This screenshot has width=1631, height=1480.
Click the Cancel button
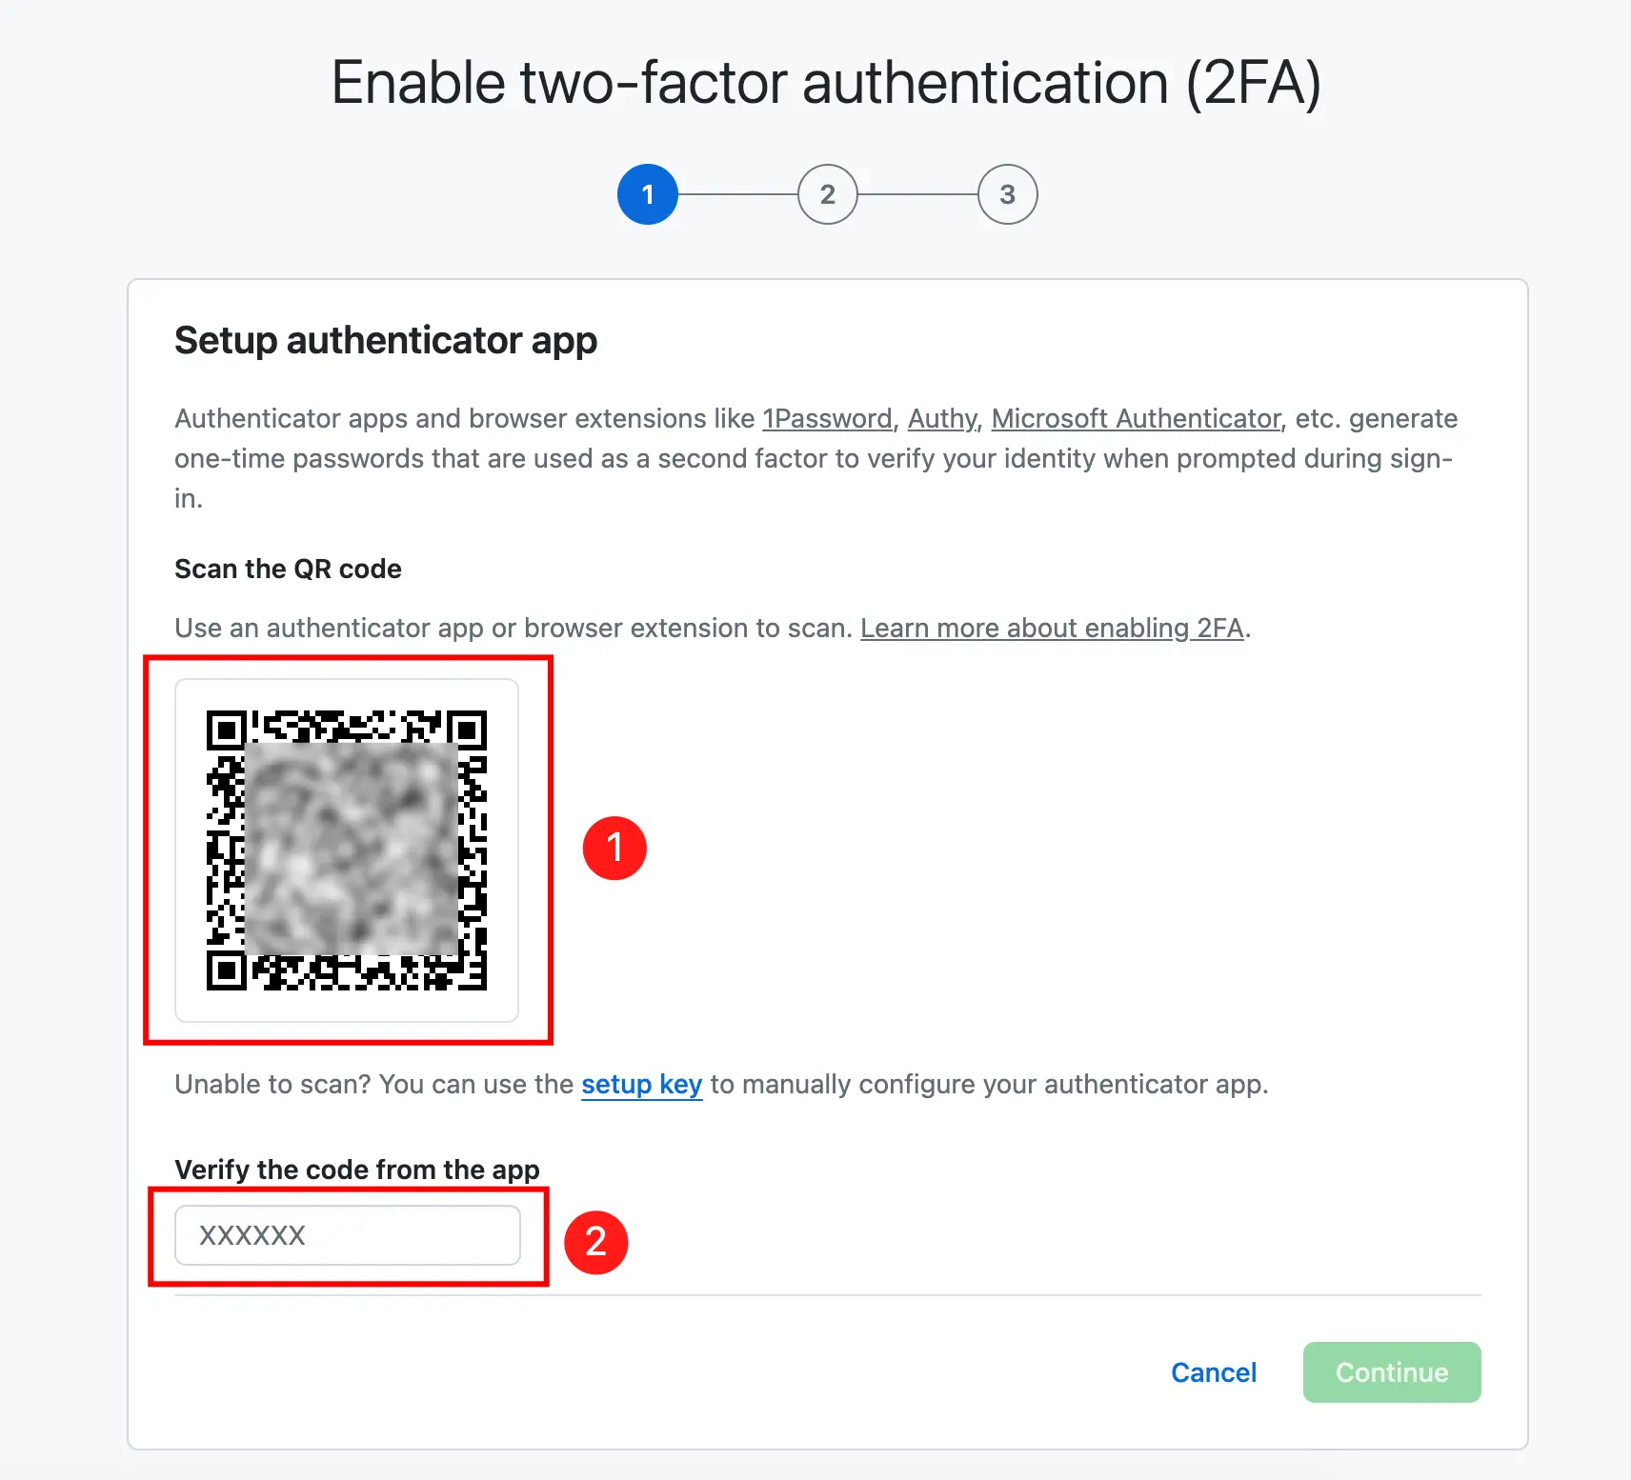tap(1214, 1372)
